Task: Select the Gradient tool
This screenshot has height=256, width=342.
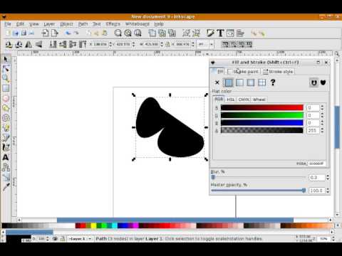Action: pyautogui.click(x=6, y=177)
